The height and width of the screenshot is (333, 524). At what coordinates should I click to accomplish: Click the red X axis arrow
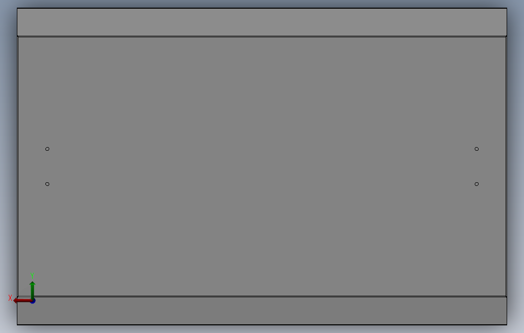tap(22, 301)
